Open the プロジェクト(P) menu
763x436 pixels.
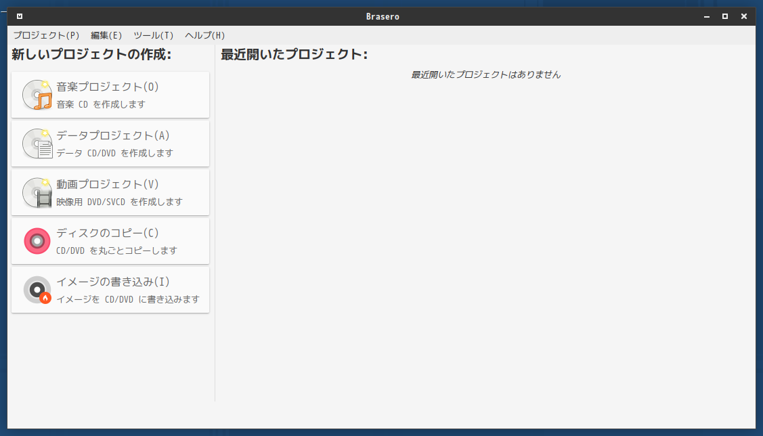(x=46, y=35)
